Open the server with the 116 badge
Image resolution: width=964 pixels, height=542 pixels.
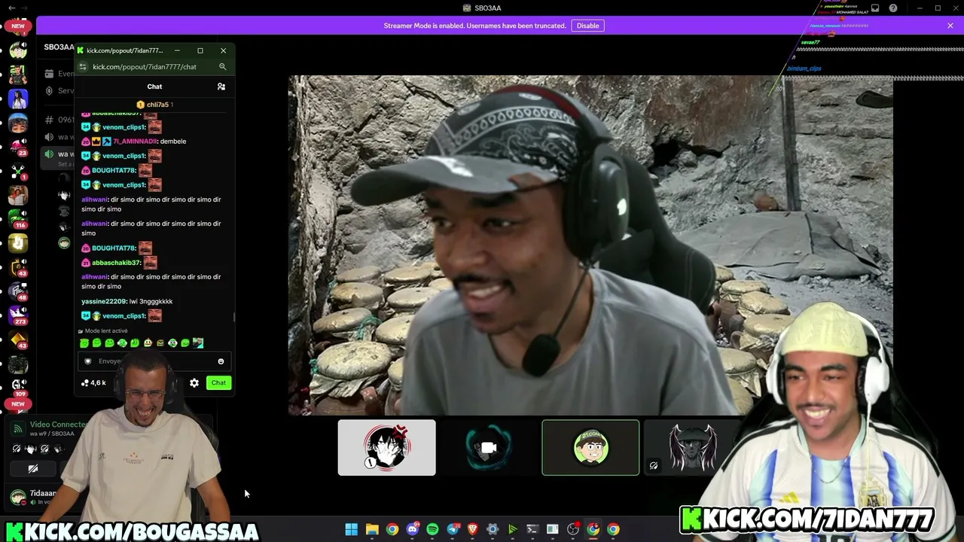click(x=18, y=218)
